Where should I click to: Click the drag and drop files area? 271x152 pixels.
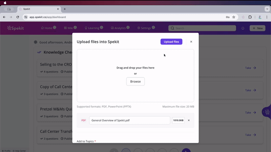[x=135, y=76]
